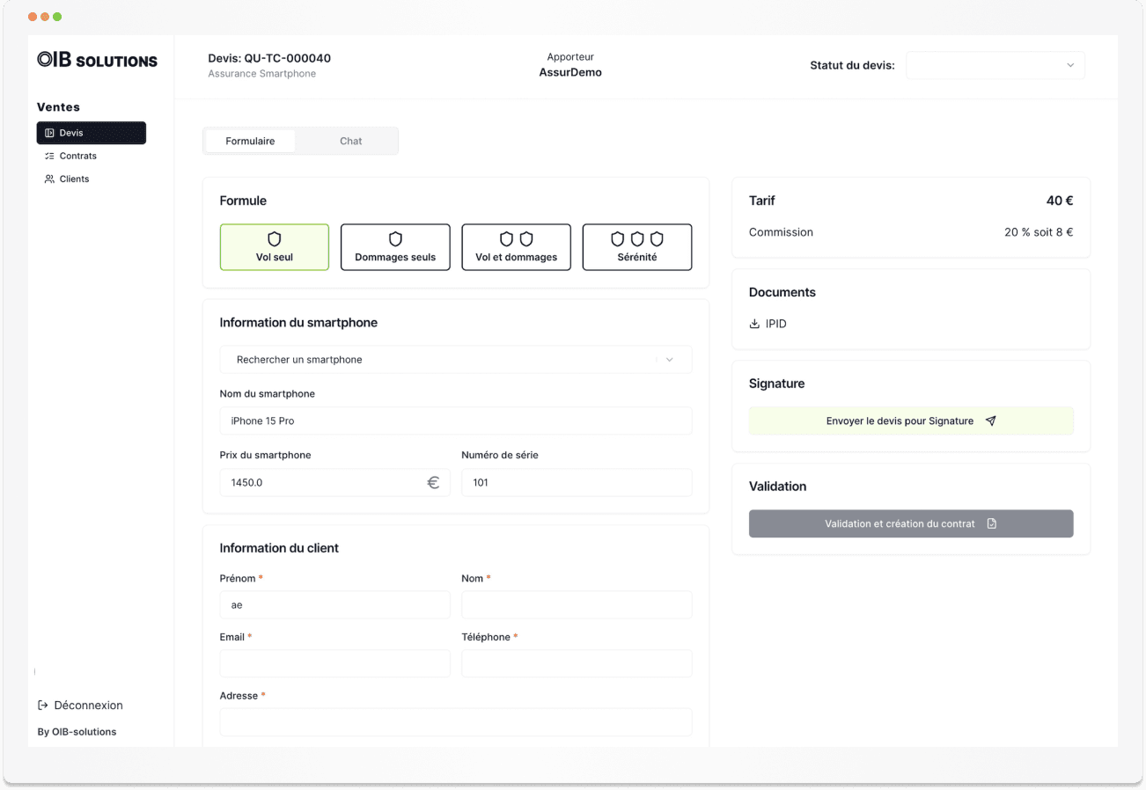Click Déconnexion in the sidebar
The width and height of the screenshot is (1146, 790).
[87, 705]
